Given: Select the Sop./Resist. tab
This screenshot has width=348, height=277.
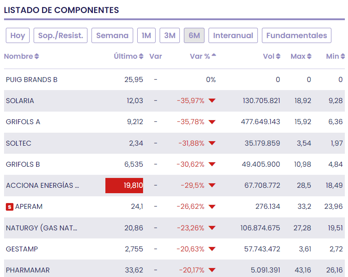Looking at the screenshot, I should pyautogui.click(x=61, y=35).
